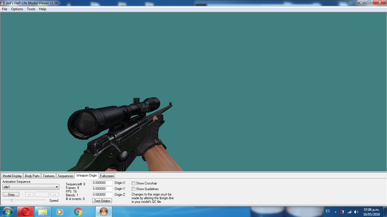
Task: Open the Windows Start menu
Action: pos(7,212)
